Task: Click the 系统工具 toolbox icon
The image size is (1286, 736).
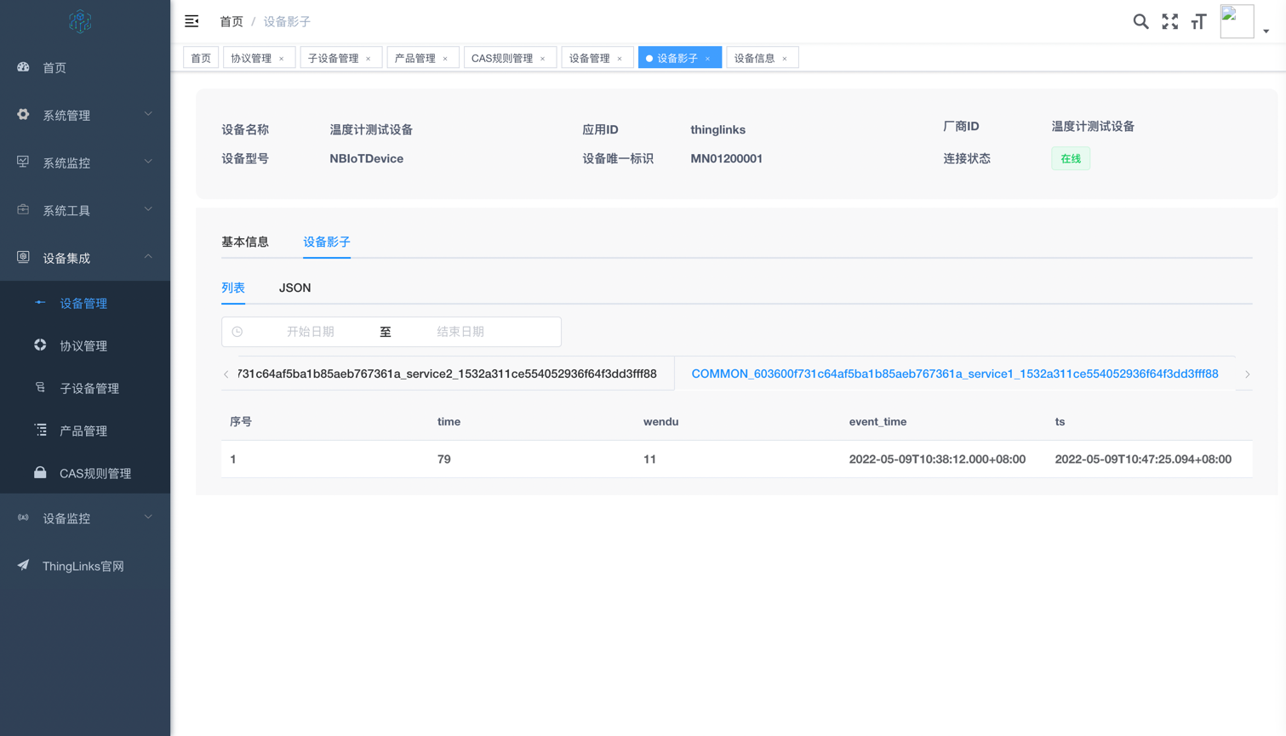Action: 23,209
